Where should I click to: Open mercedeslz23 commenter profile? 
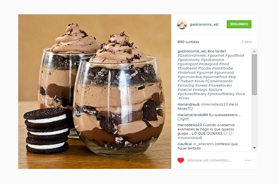coord(189,125)
